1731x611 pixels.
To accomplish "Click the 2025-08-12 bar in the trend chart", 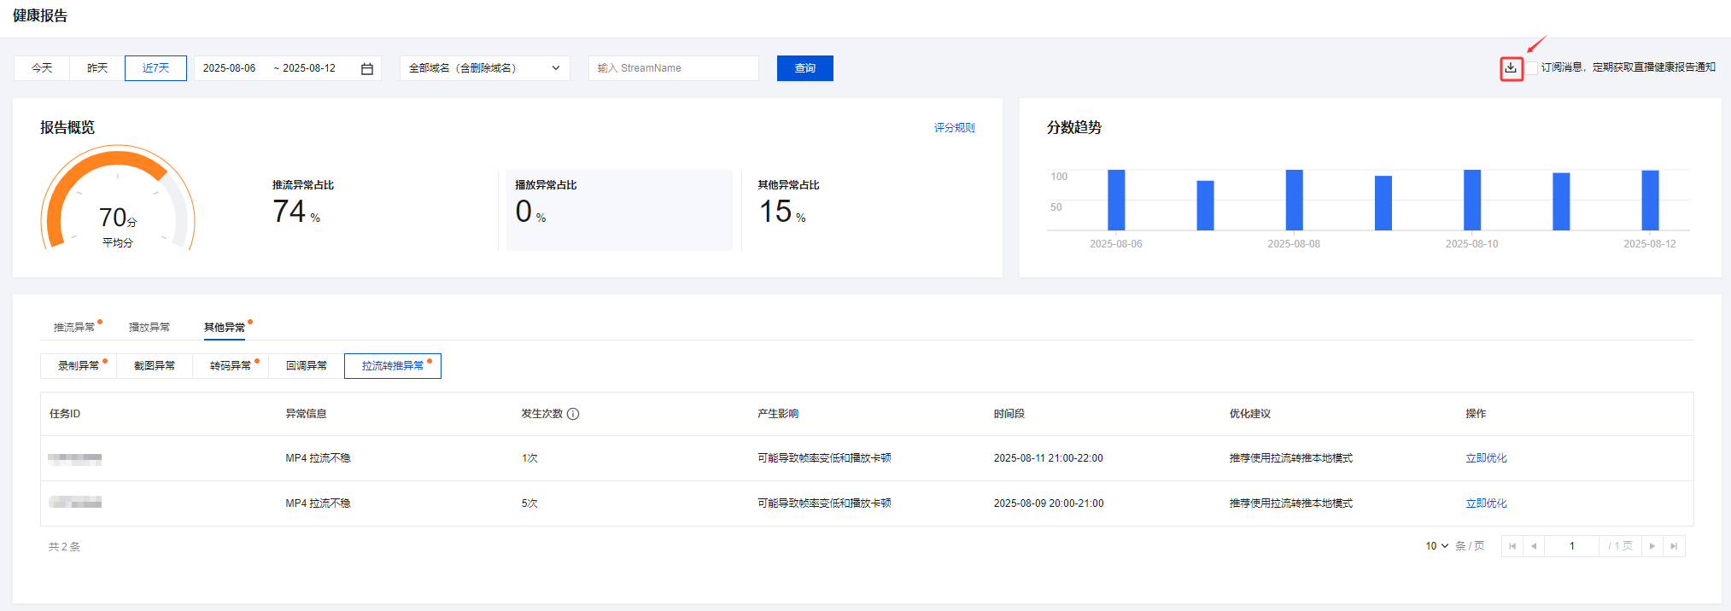I will (x=1650, y=201).
